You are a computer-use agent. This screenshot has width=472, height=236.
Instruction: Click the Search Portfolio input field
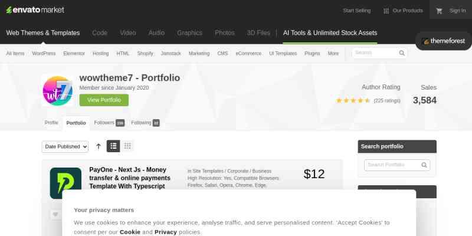point(397,165)
